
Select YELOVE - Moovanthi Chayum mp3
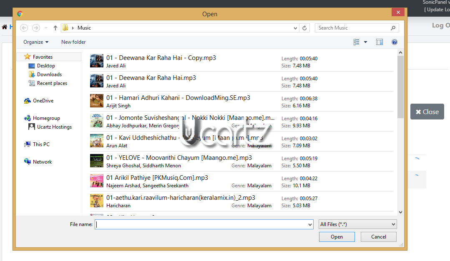coord(241,161)
